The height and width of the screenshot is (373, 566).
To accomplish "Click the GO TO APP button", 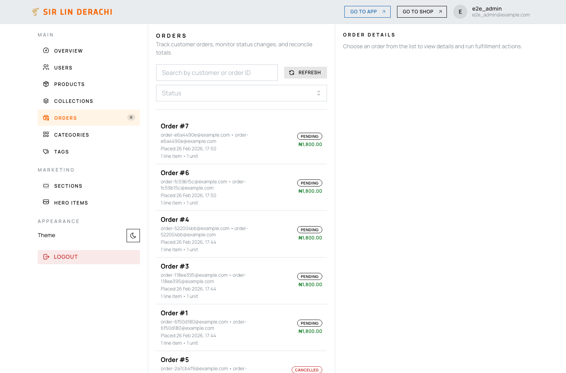I will (x=368, y=12).
